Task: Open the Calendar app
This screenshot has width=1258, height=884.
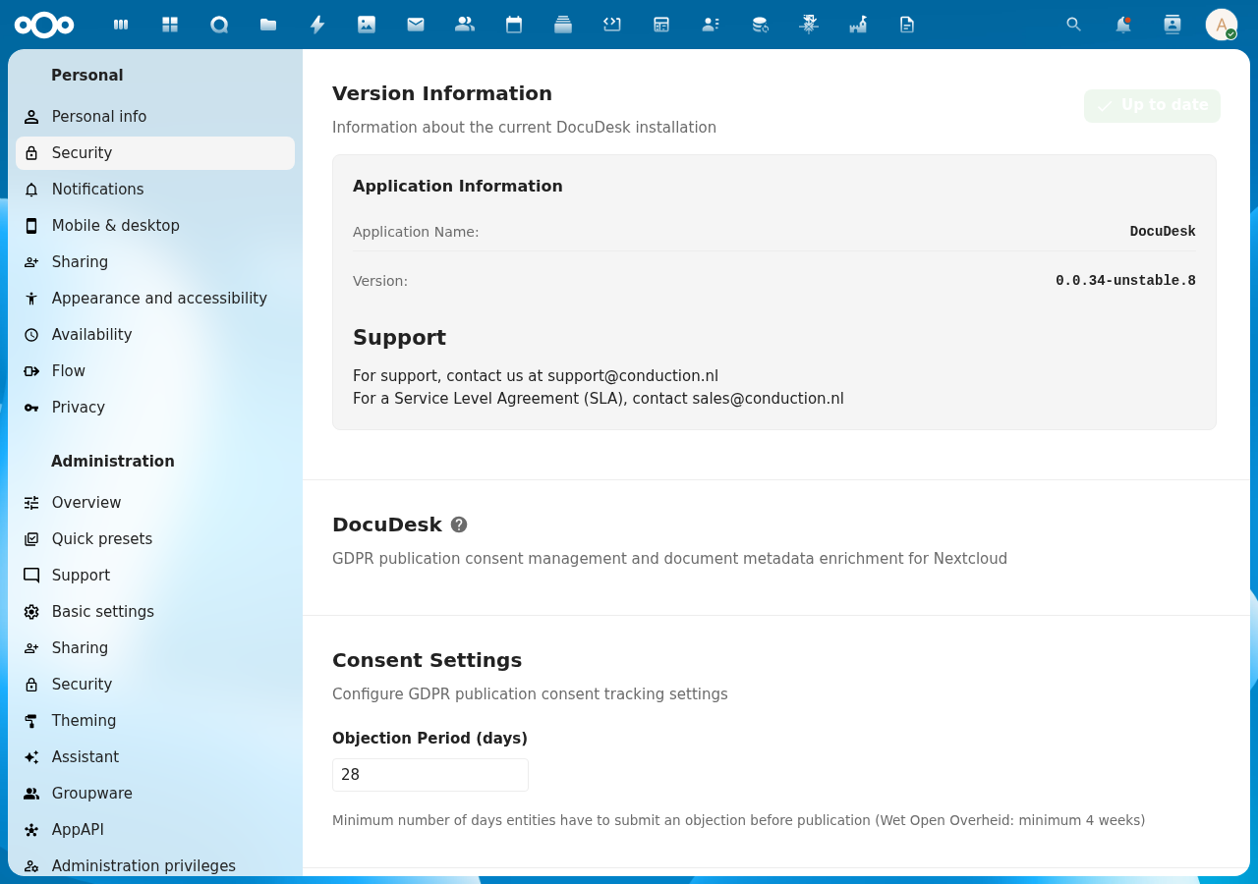Action: (x=514, y=25)
